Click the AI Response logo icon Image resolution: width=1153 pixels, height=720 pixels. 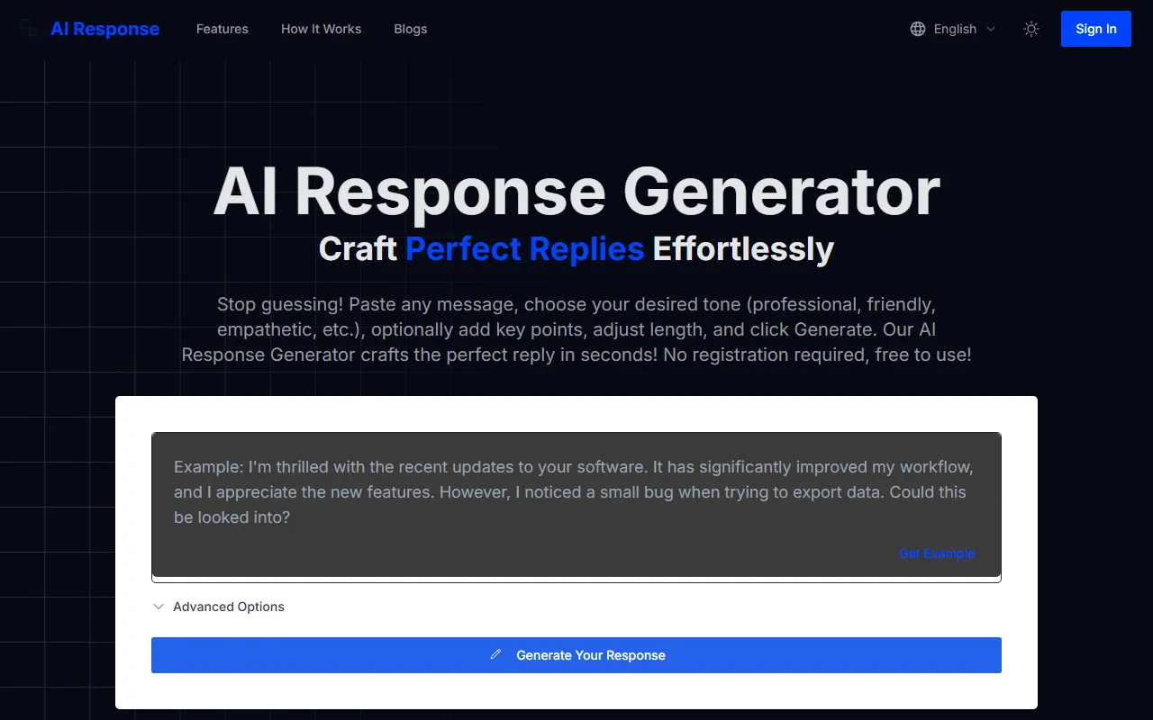(x=30, y=29)
